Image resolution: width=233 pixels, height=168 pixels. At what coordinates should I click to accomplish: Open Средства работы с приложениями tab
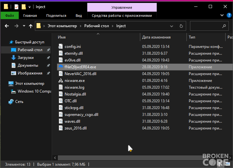point(122,16)
